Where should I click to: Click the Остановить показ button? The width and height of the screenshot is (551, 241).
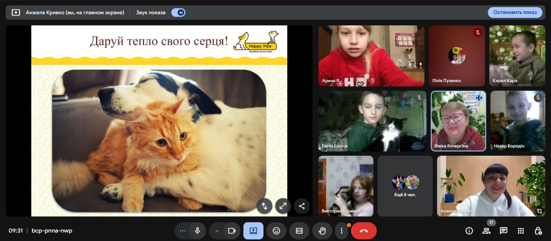pyautogui.click(x=515, y=12)
